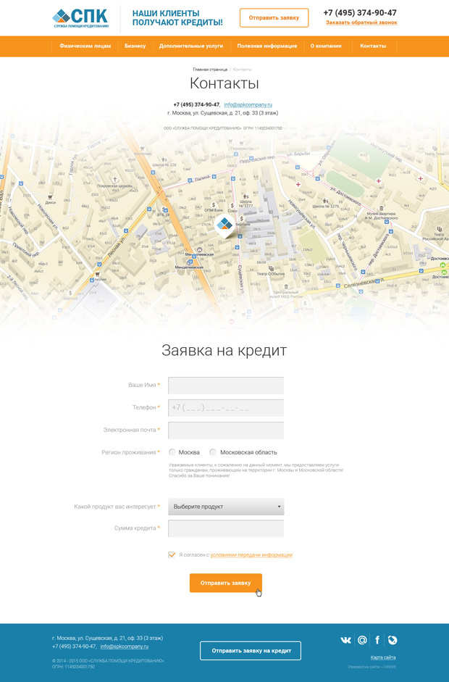The height and width of the screenshot is (682, 449).
Task: Click the Разработка сайта MIWB footer text
Action: coord(372,667)
